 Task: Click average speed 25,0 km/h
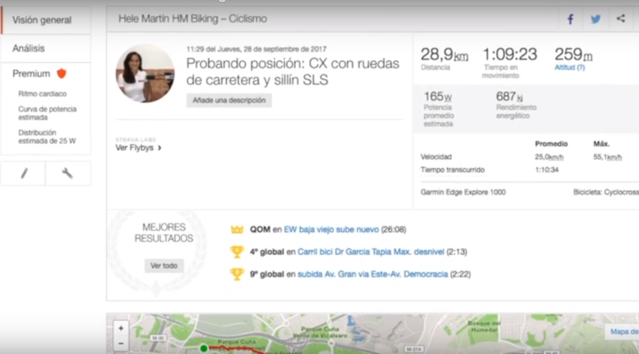549,157
